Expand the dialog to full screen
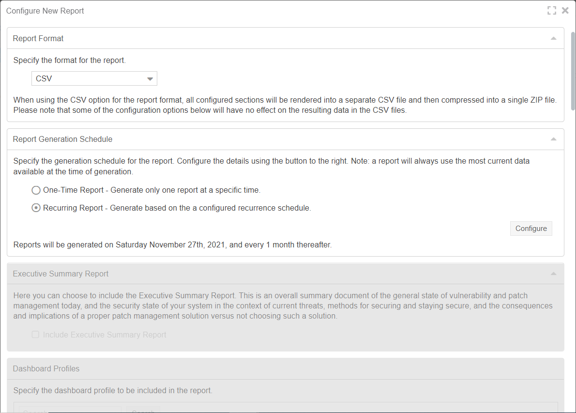This screenshot has height=413, width=576. 552,11
